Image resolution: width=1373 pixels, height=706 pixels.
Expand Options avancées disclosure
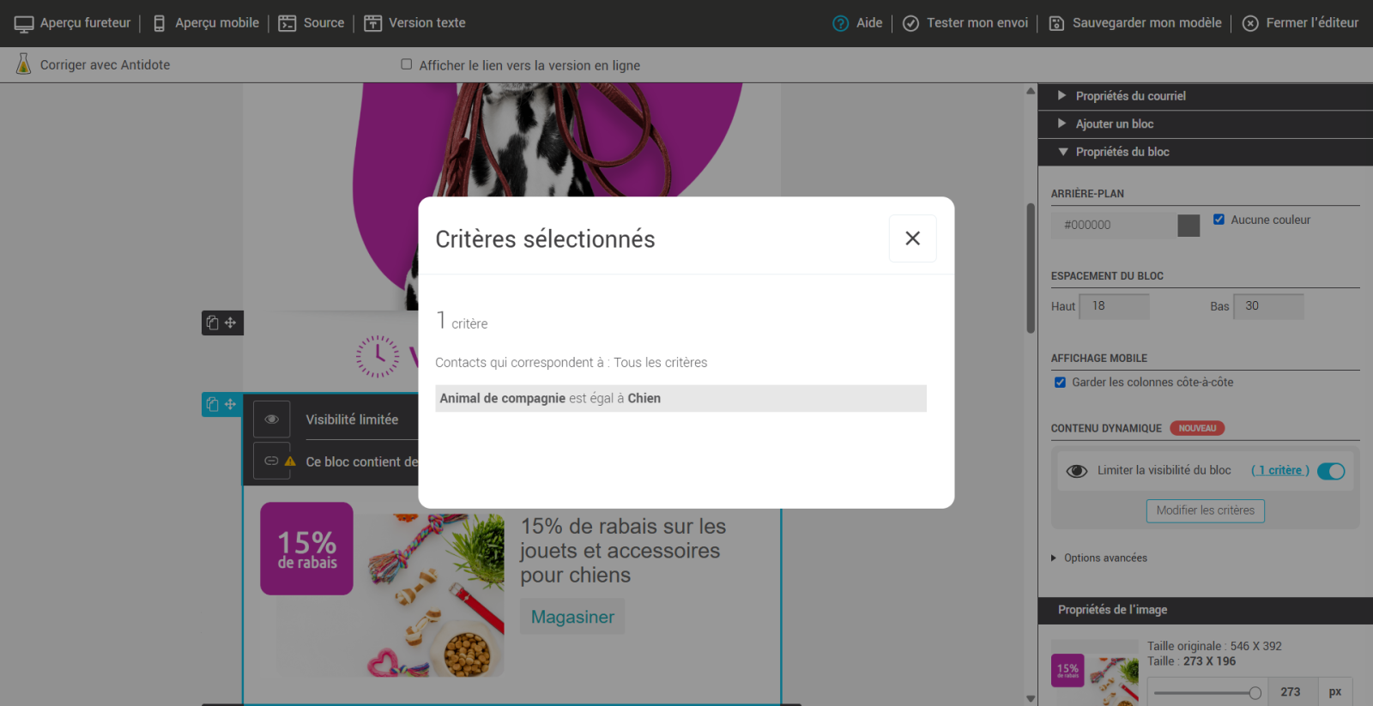click(1104, 558)
